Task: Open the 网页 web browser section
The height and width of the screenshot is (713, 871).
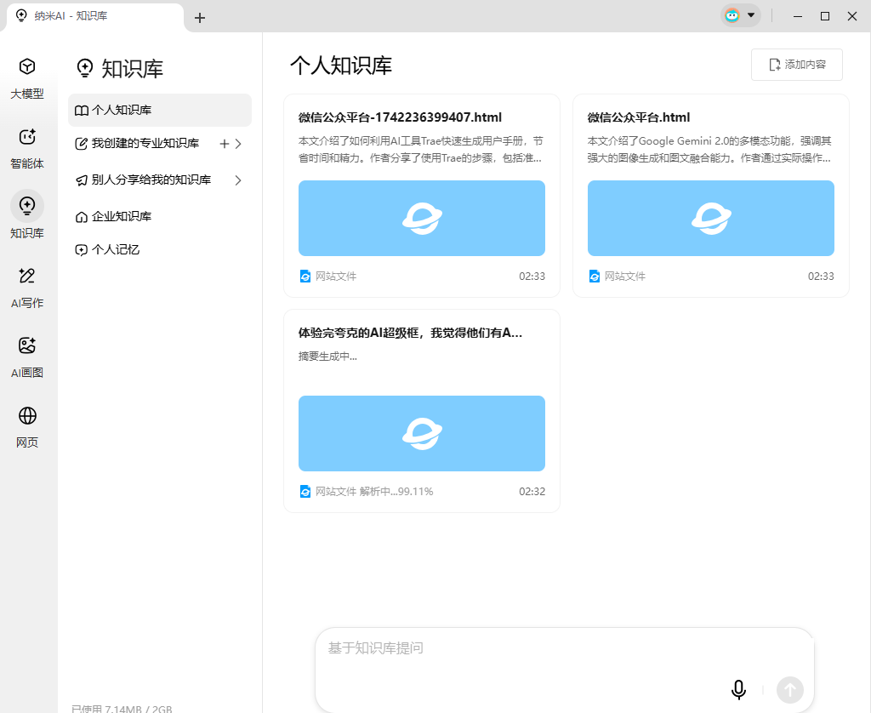Action: pos(27,427)
